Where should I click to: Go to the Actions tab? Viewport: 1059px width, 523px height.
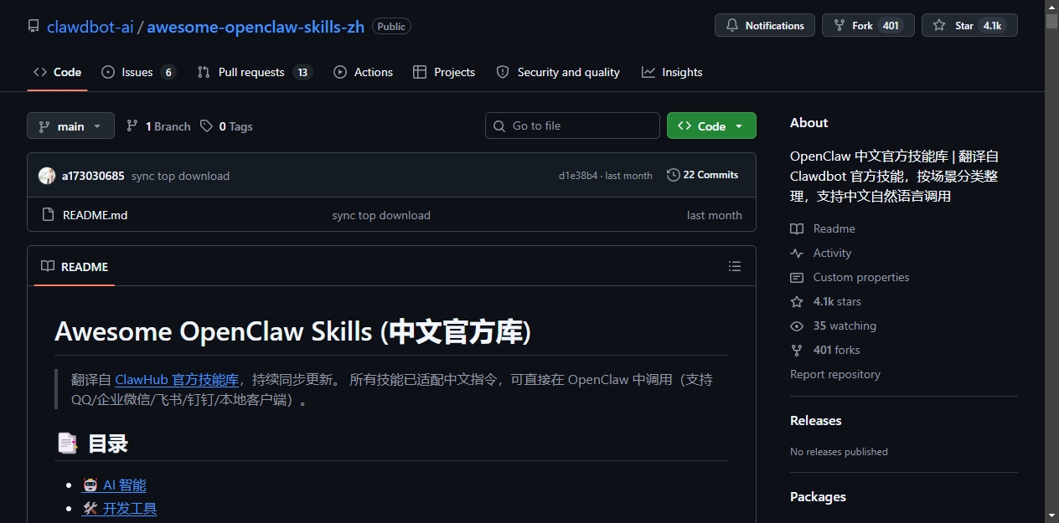coord(363,72)
